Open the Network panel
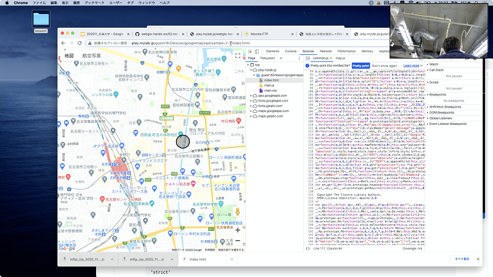This screenshot has height=277, width=493. pyautogui.click(x=326, y=51)
